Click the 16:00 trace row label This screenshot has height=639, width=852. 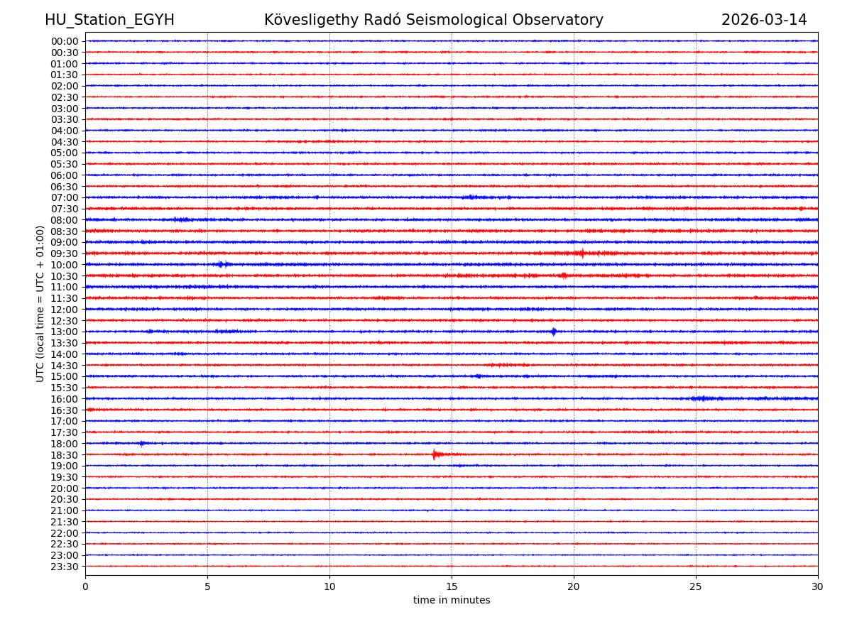click(64, 399)
